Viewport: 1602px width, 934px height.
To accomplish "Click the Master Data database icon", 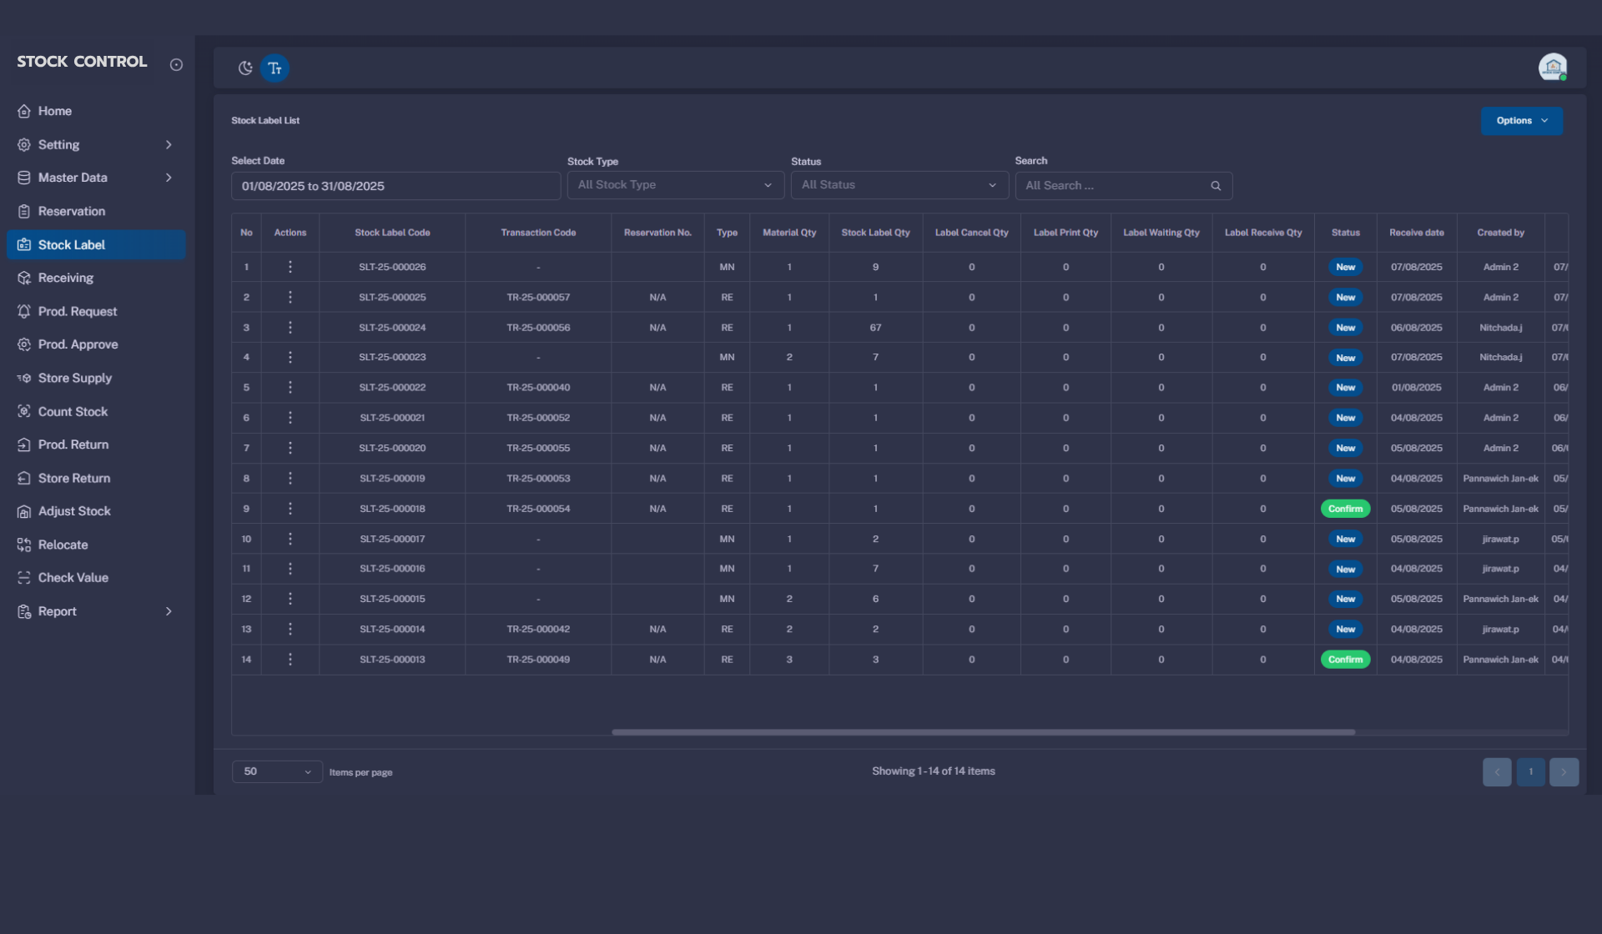I will pyautogui.click(x=24, y=178).
